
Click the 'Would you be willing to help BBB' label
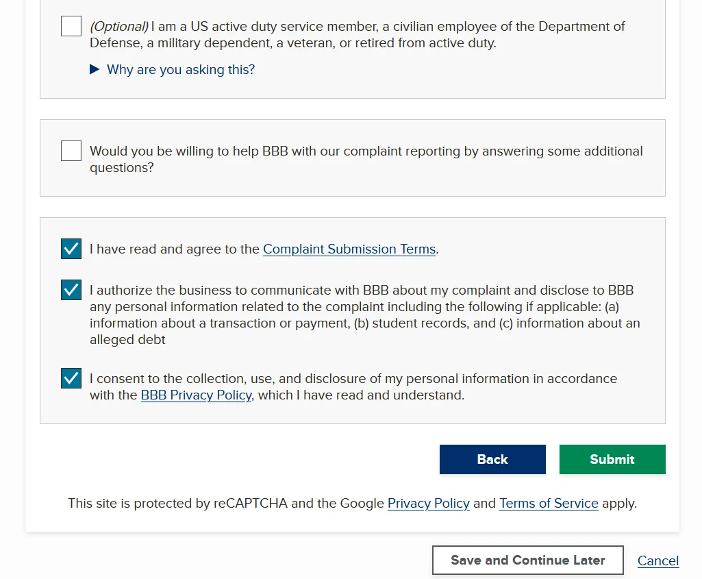point(366,159)
